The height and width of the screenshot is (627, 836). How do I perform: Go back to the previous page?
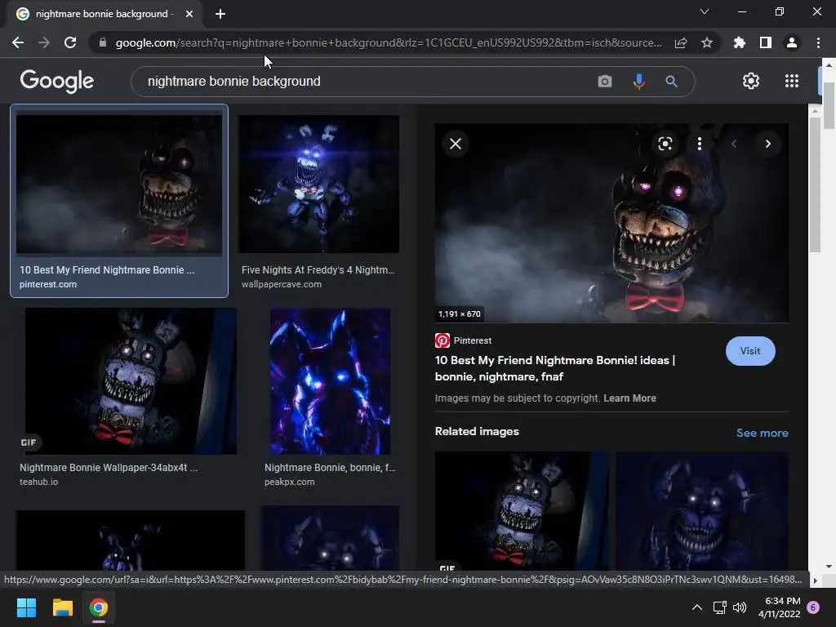(18, 42)
